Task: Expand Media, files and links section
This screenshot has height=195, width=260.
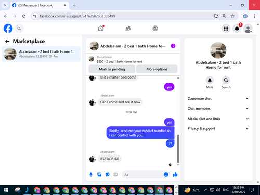Action: (218, 119)
